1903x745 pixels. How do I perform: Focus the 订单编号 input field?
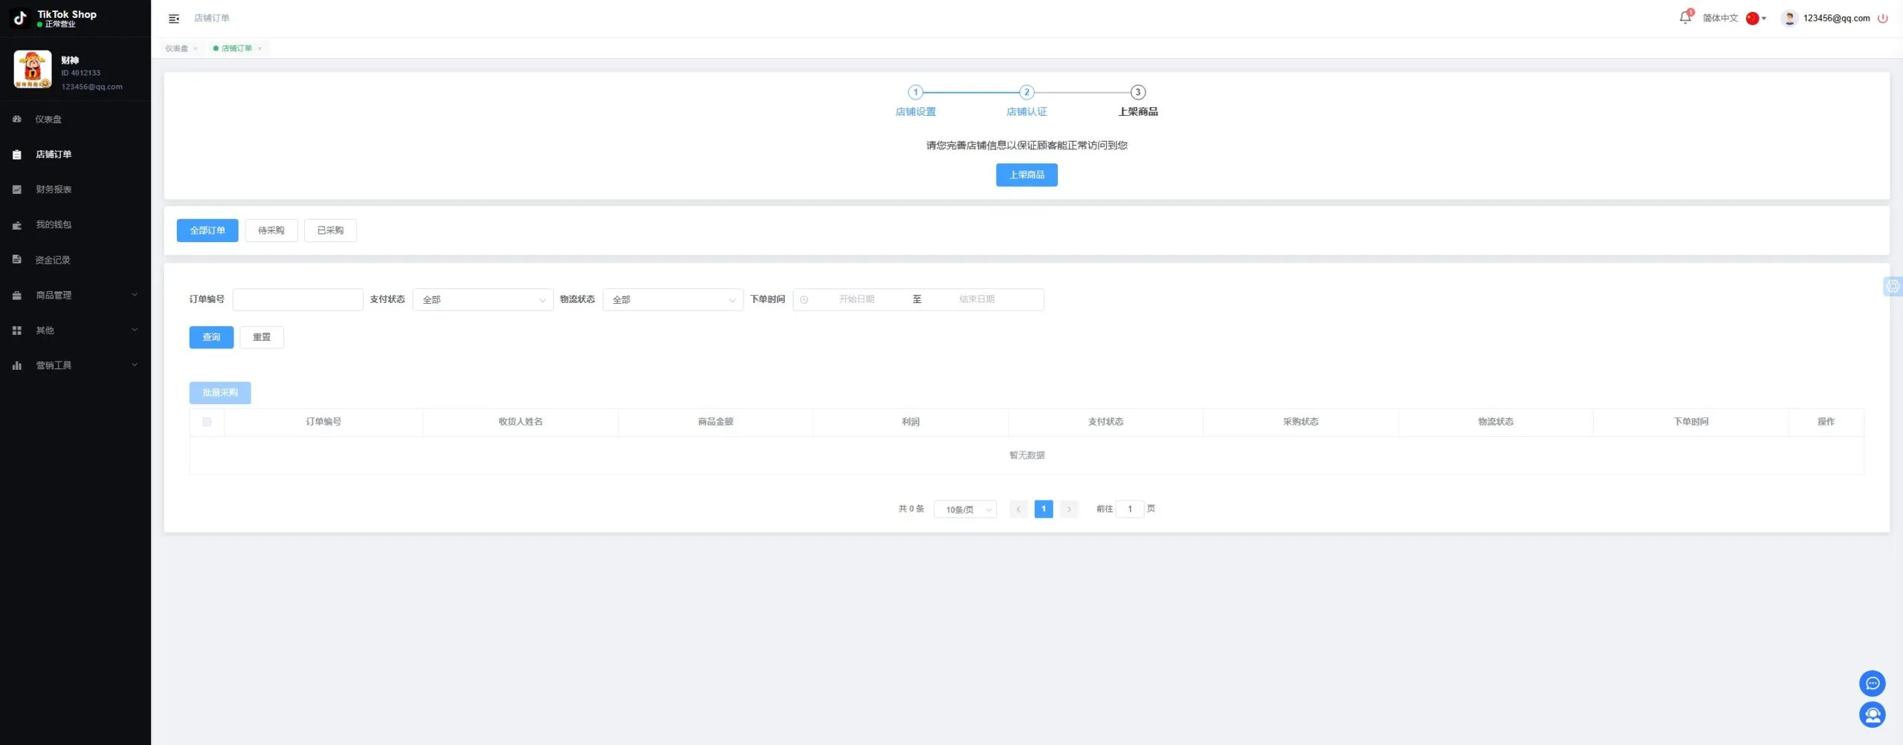click(297, 299)
